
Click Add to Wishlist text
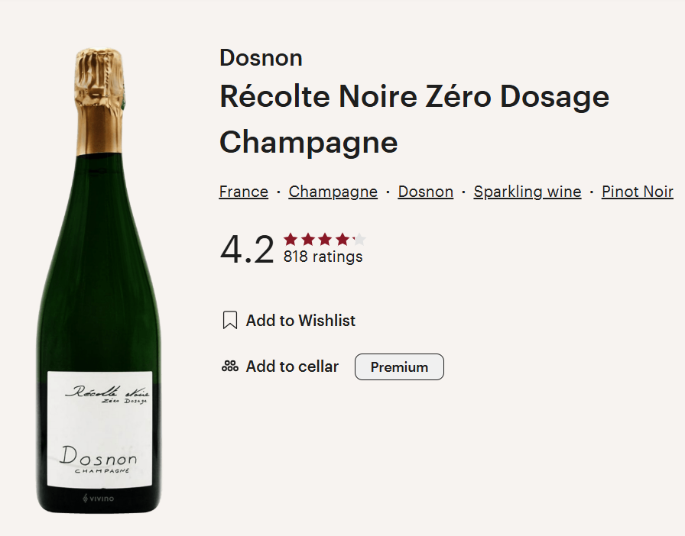(300, 321)
